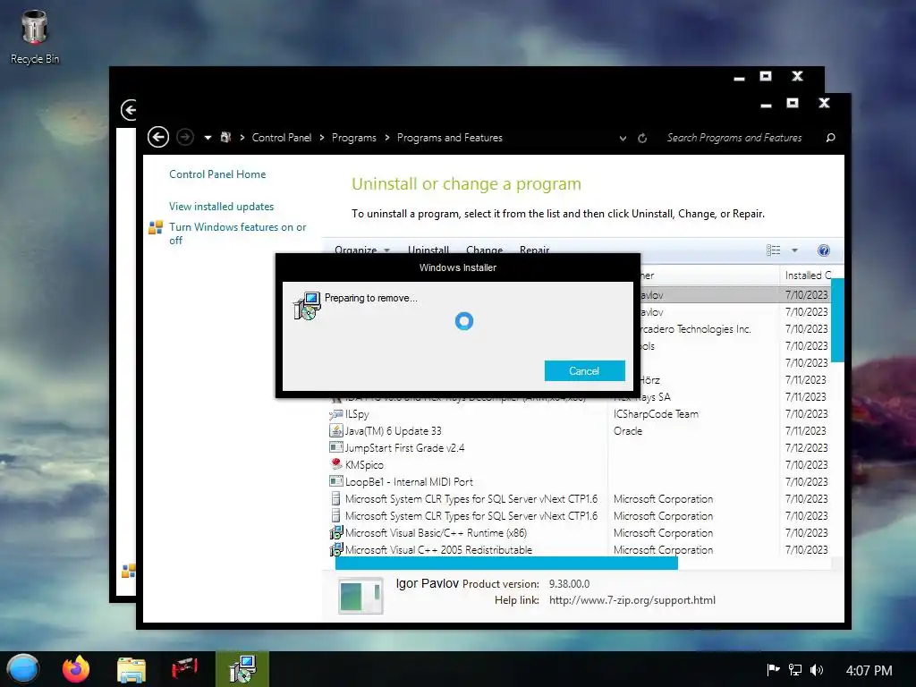The width and height of the screenshot is (916, 687).
Task: Click the Visual Basic/C++ Runtime icon
Action: pyautogui.click(x=336, y=533)
